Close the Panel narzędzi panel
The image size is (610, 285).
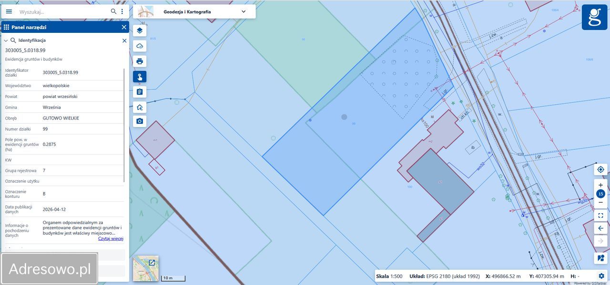[x=124, y=27]
